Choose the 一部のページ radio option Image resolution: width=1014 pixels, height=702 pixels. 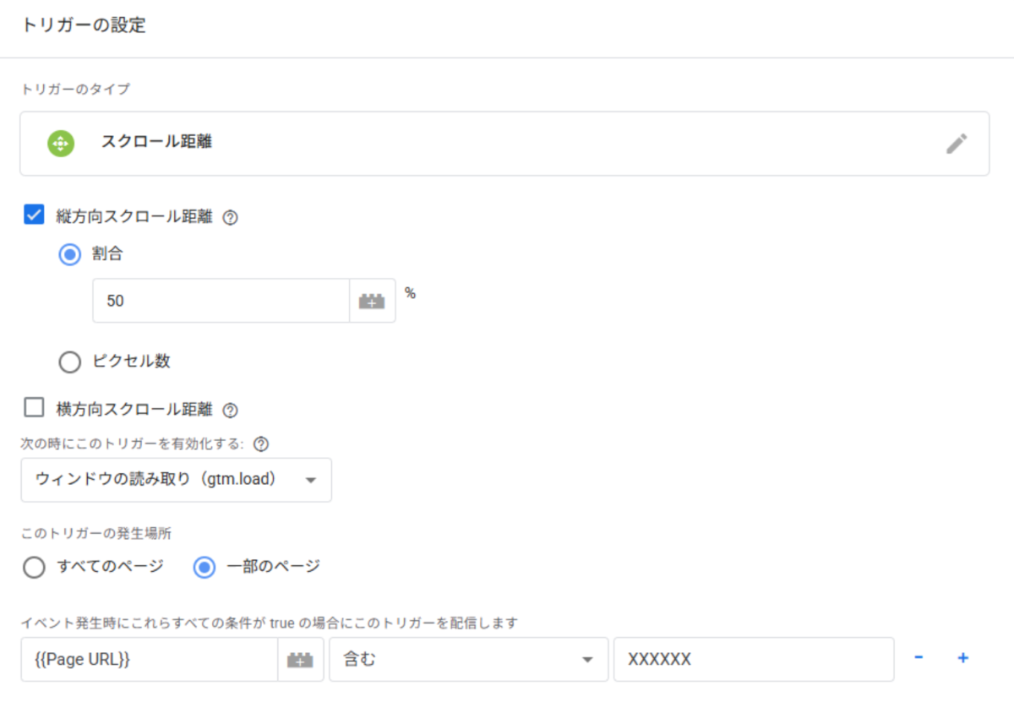tap(204, 567)
